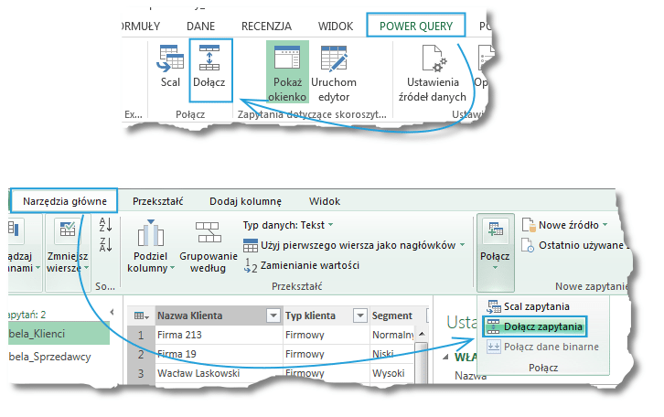664x417 pixels.
Task: Launch the editor with Uruchom edytor
Action: pos(334,71)
